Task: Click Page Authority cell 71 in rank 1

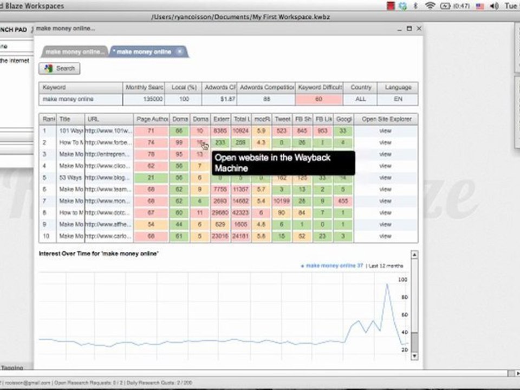Action: pyautogui.click(x=151, y=131)
